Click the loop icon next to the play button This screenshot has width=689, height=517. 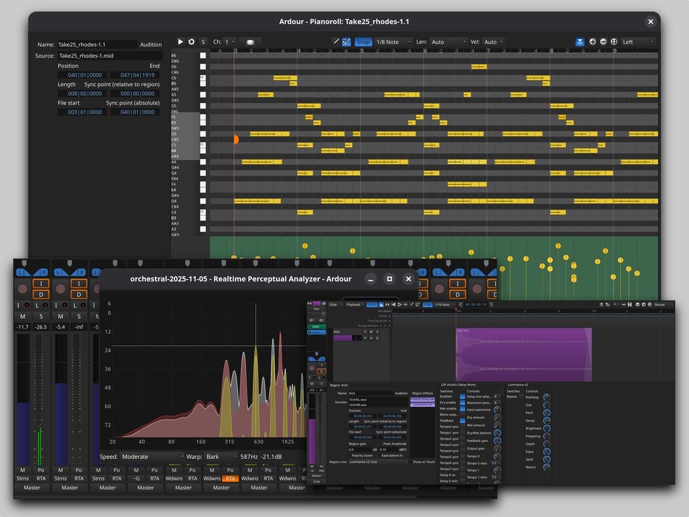pyautogui.click(x=191, y=41)
